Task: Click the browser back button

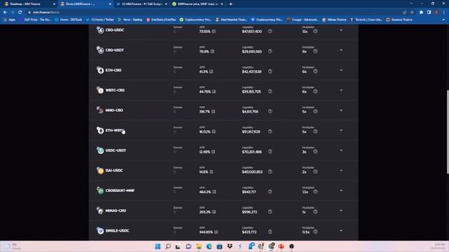Action: 5,13
